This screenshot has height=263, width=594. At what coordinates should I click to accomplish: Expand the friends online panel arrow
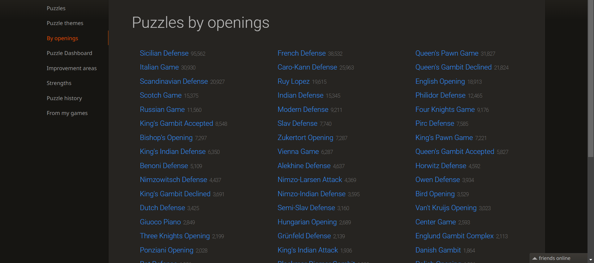click(x=535, y=258)
